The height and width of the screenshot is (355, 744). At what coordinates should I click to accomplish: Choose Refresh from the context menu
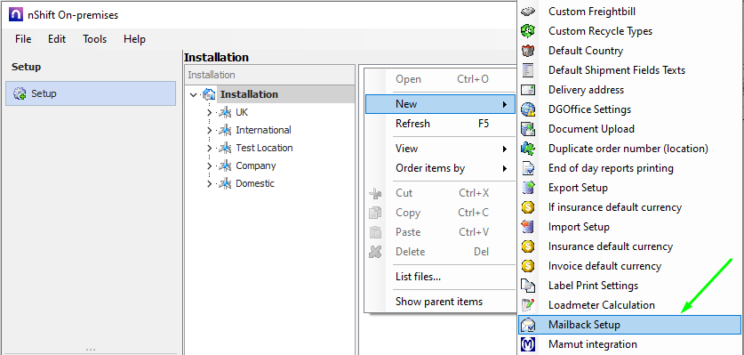pos(440,124)
